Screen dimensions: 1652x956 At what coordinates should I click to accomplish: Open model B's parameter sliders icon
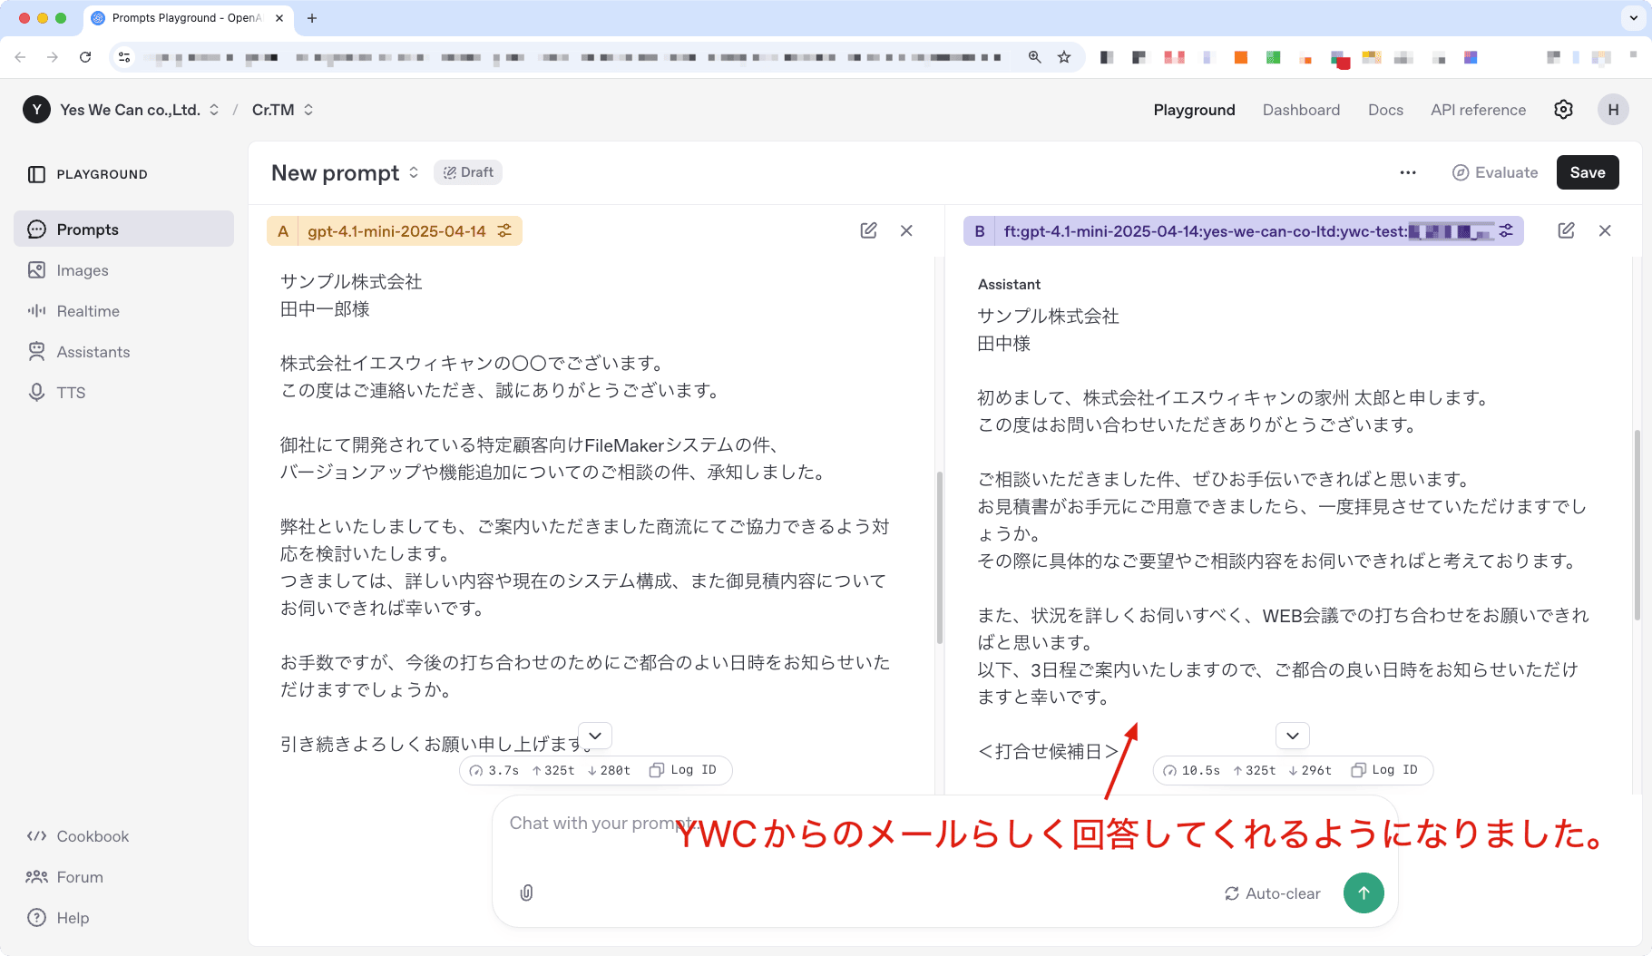coord(1504,230)
